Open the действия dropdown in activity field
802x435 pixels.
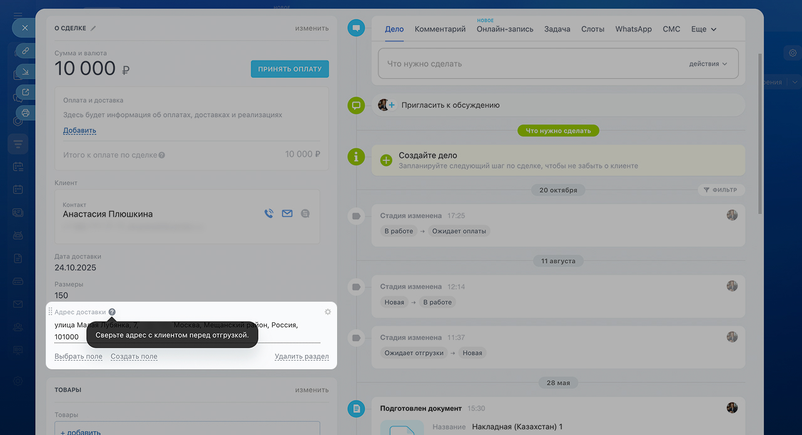pos(708,64)
